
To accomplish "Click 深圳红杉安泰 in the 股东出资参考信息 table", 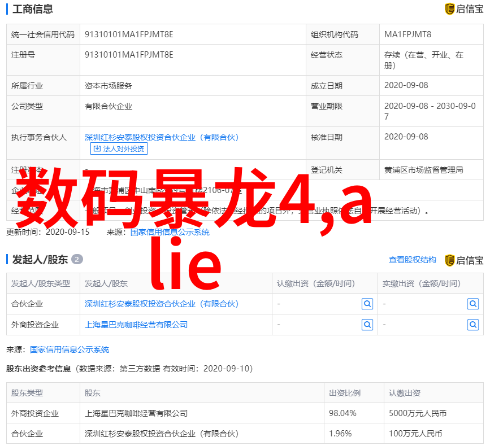I will point(162,434).
